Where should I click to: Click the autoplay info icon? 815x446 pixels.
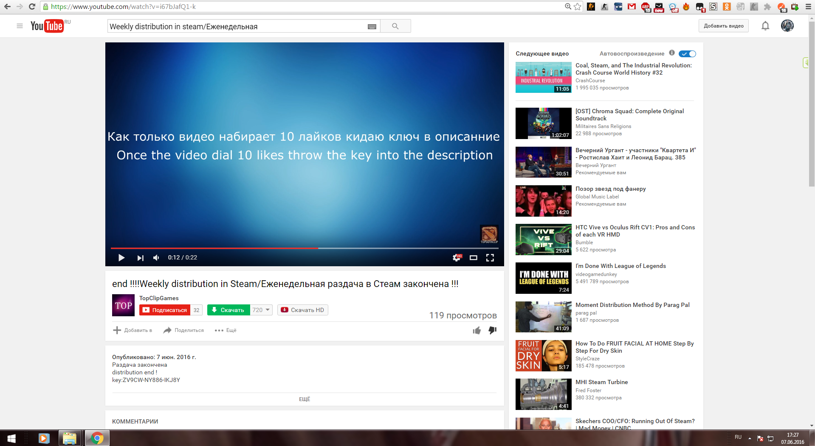pyautogui.click(x=672, y=53)
